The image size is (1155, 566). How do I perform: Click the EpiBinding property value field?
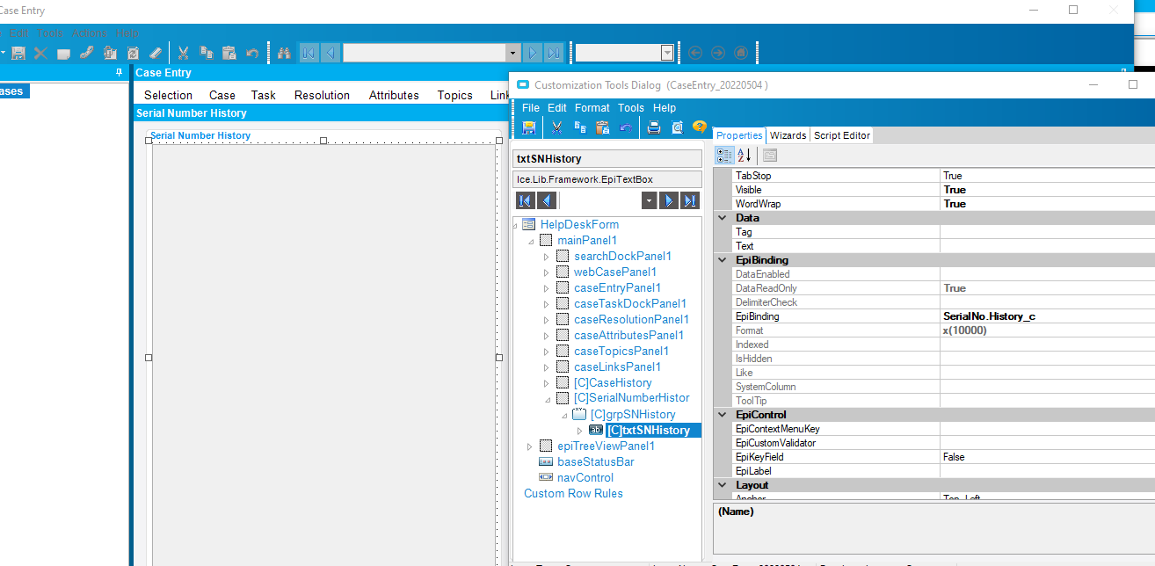click(1046, 316)
